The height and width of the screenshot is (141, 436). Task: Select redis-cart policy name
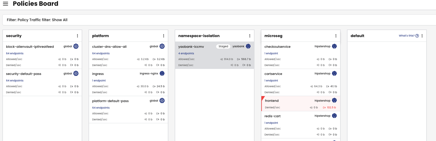pos(272,116)
